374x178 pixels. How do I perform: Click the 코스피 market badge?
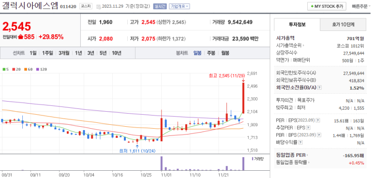pos(85,6)
